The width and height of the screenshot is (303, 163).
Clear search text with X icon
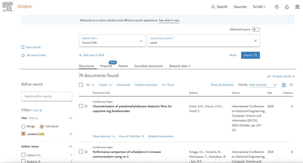tap(255, 41)
